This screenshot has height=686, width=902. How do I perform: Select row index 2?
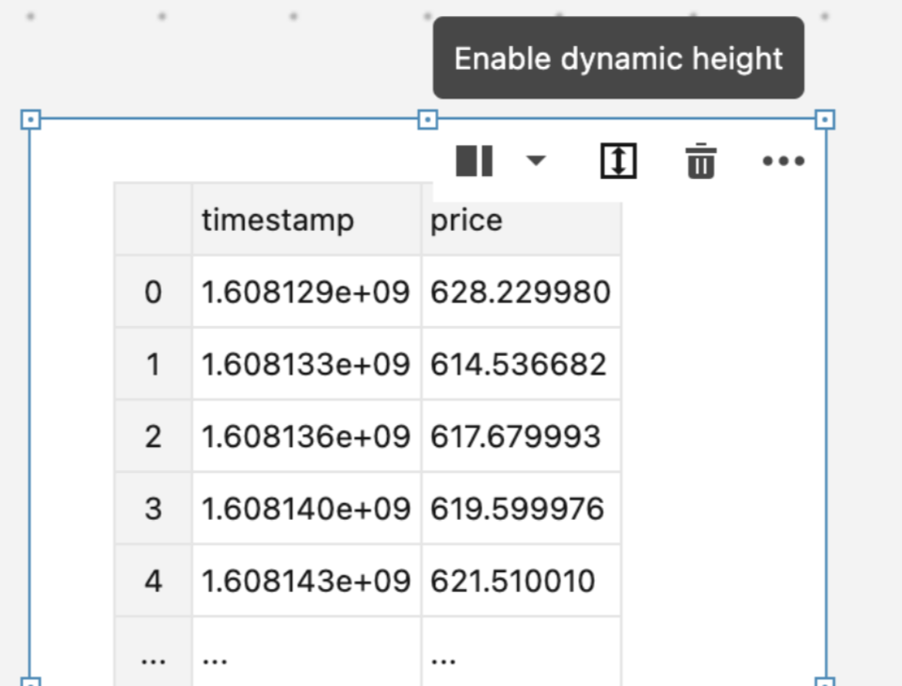(x=152, y=436)
